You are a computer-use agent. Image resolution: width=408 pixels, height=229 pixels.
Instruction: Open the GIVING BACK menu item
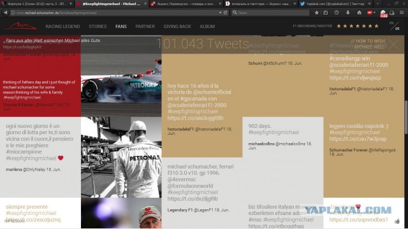177,27
